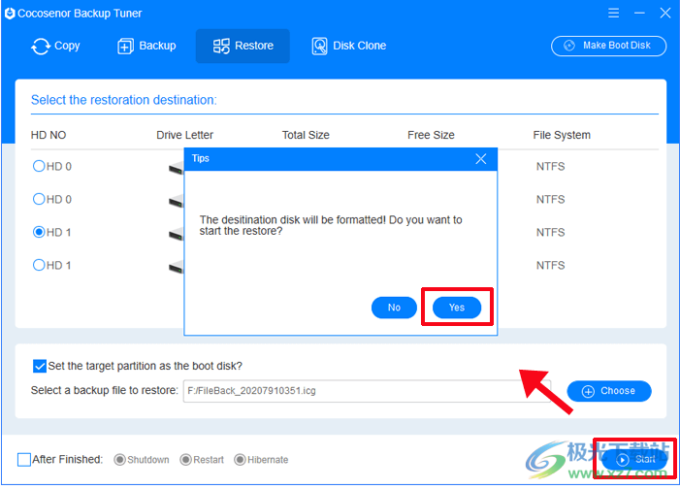Toggle Set the target partition as boot disk
This screenshot has width=680, height=489.
pyautogui.click(x=40, y=366)
